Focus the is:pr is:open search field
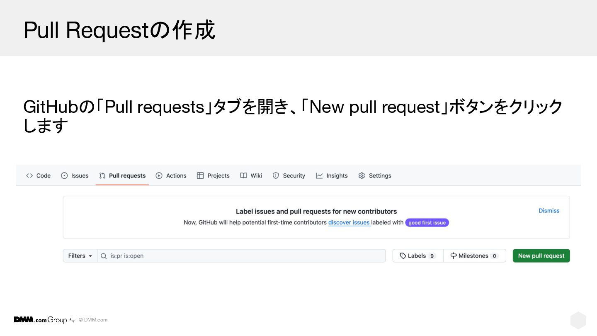Screen dimensions: 597x336 [x=241, y=256]
